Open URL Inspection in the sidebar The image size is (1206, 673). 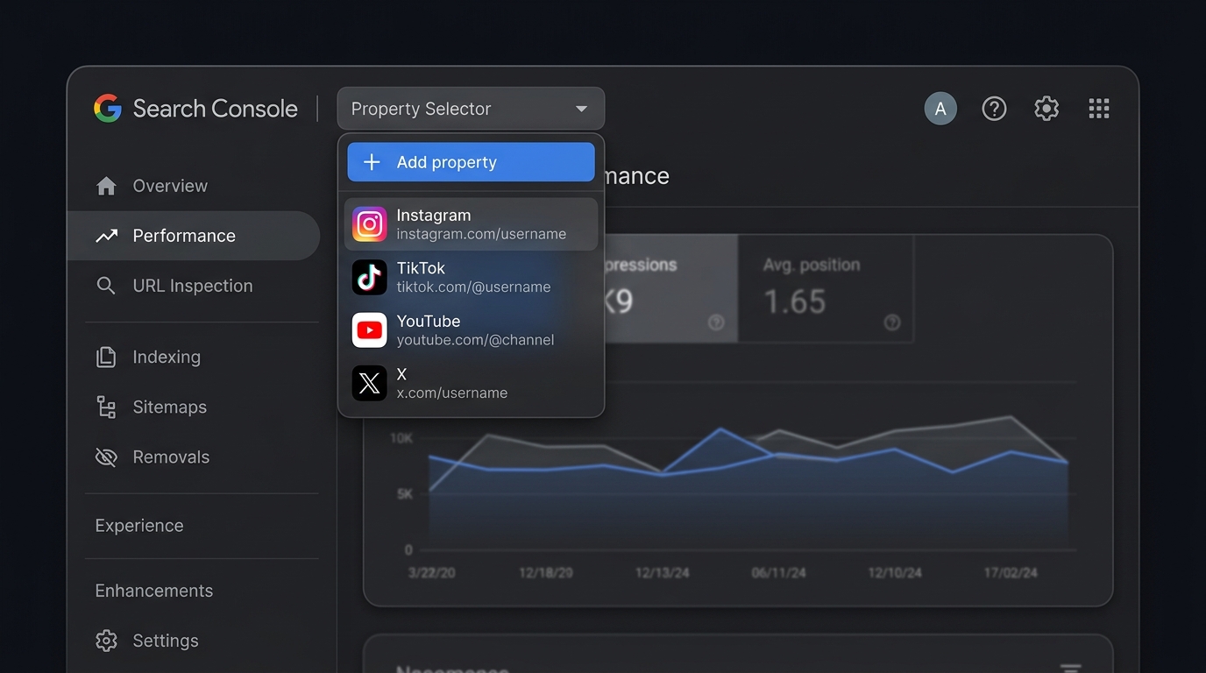pos(194,286)
